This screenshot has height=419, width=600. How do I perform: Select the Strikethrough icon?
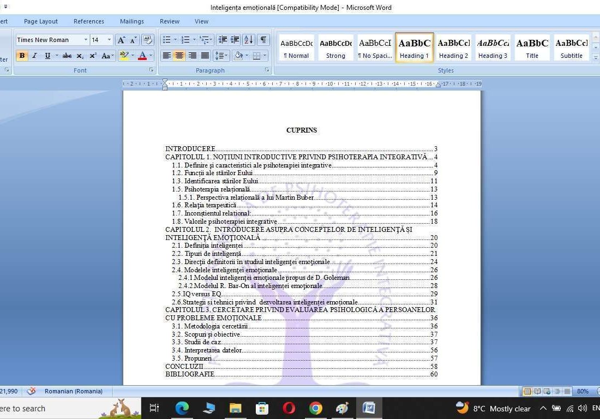67,56
